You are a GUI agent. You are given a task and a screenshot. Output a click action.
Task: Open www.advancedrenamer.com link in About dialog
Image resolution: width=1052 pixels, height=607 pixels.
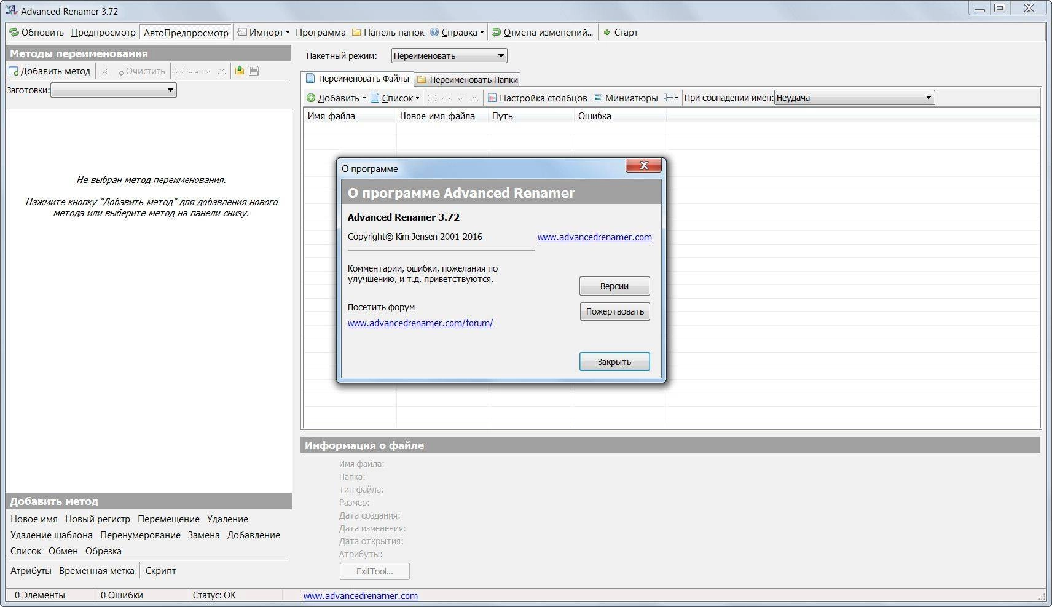point(594,237)
